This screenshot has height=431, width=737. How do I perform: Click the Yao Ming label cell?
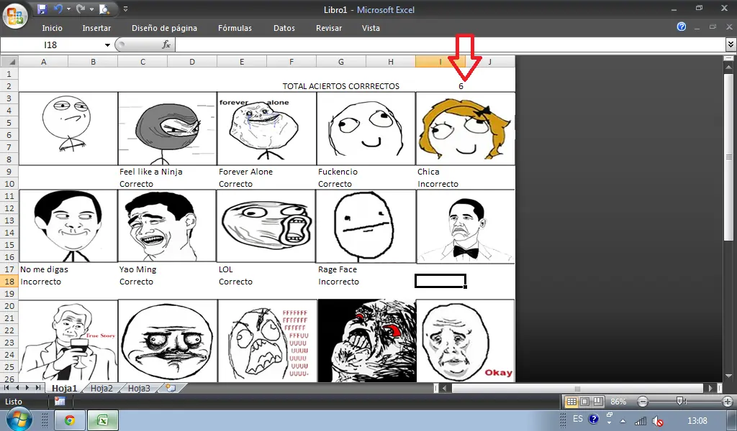coord(137,269)
